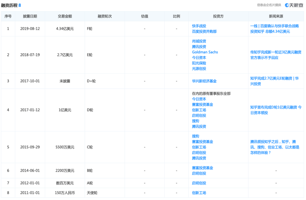Open 尚珹投资 in the E轮 row
The width and height of the screenshot is (306, 200).
click(199, 41)
